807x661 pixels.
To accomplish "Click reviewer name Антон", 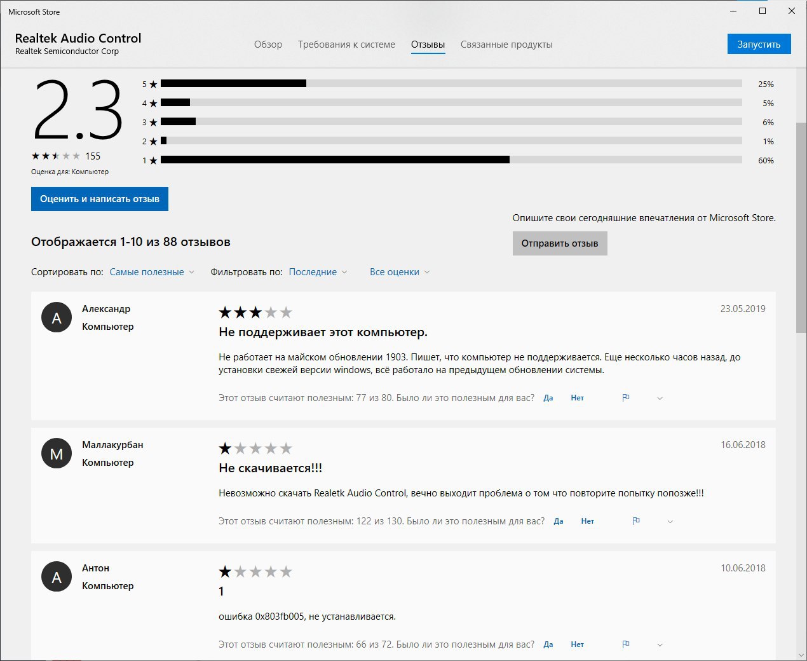I will [x=95, y=568].
